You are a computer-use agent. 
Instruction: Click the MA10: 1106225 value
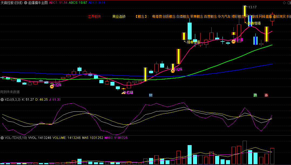click(x=116, y=138)
